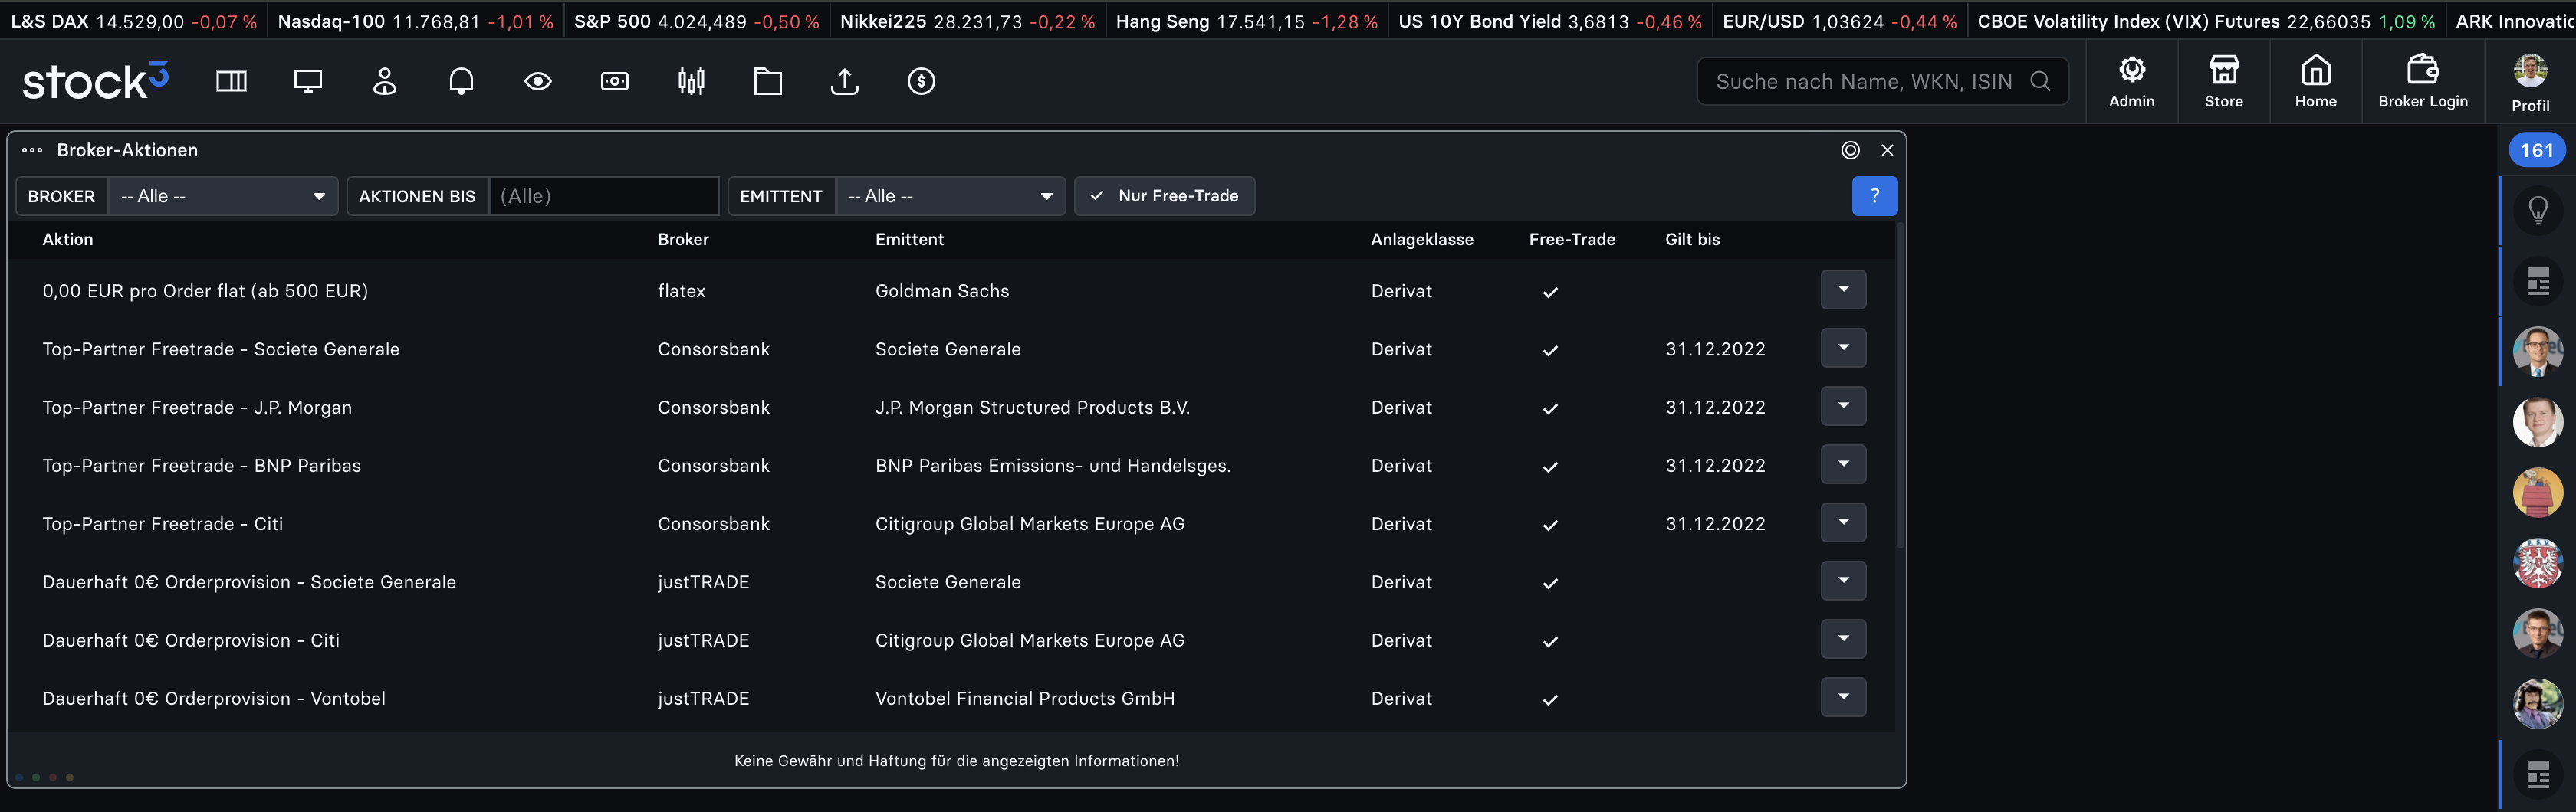
Task: Open the alerts bell icon
Action: coord(461,81)
